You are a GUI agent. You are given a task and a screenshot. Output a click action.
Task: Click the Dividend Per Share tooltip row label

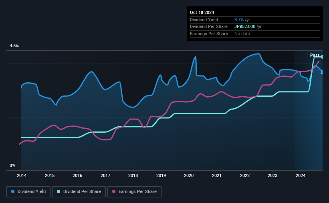point(208,27)
